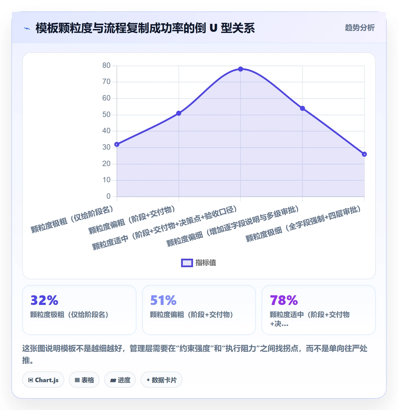Click the 进度 tag chip
Screen dimensions: 398x410
pos(120,380)
